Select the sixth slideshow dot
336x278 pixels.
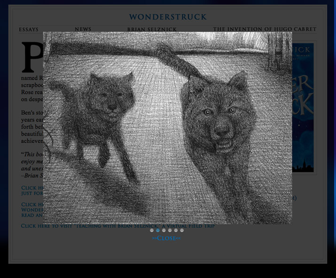pos(182,230)
